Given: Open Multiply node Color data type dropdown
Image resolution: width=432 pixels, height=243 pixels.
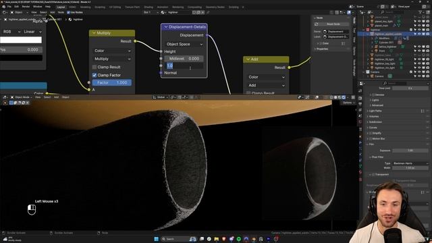Looking at the screenshot, I should (112, 51).
